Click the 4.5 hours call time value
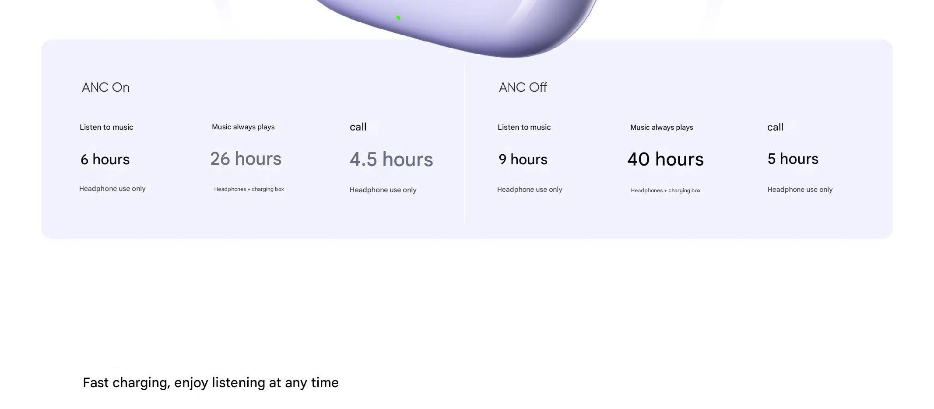Screen dimensions: 934x409 391,159
